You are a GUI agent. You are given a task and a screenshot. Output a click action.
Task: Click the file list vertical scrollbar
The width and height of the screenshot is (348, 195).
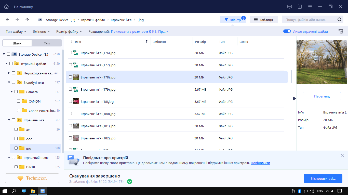point(291,76)
